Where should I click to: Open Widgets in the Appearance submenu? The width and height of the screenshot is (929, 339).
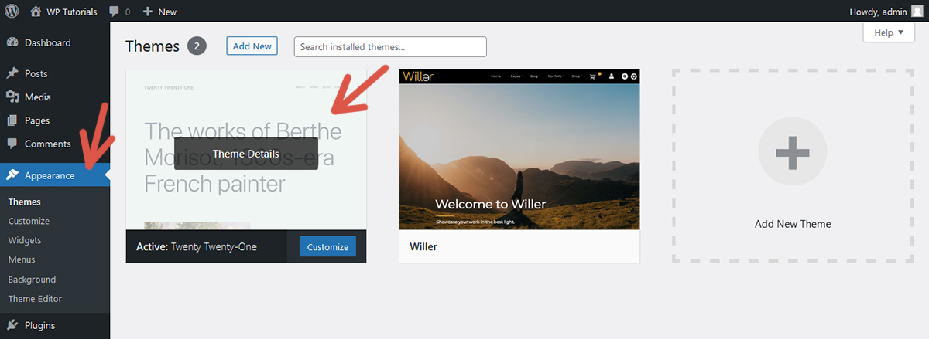pyautogui.click(x=25, y=240)
